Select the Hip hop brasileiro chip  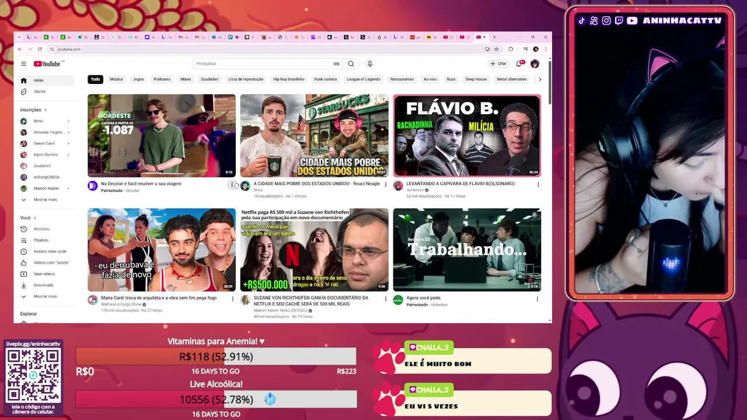click(x=289, y=79)
